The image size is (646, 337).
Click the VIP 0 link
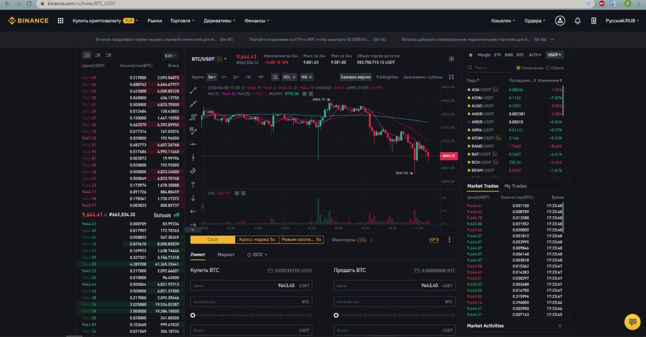click(x=434, y=240)
